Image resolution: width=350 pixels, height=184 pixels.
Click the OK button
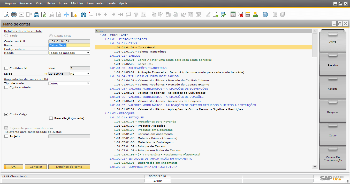pyautogui.click(x=13, y=167)
